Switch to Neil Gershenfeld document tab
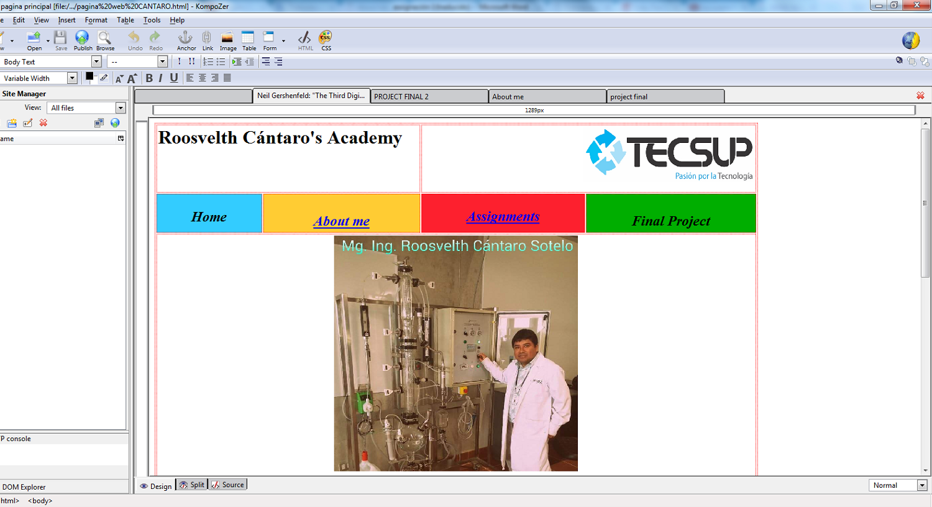Image resolution: width=932 pixels, height=507 pixels. pyautogui.click(x=311, y=96)
